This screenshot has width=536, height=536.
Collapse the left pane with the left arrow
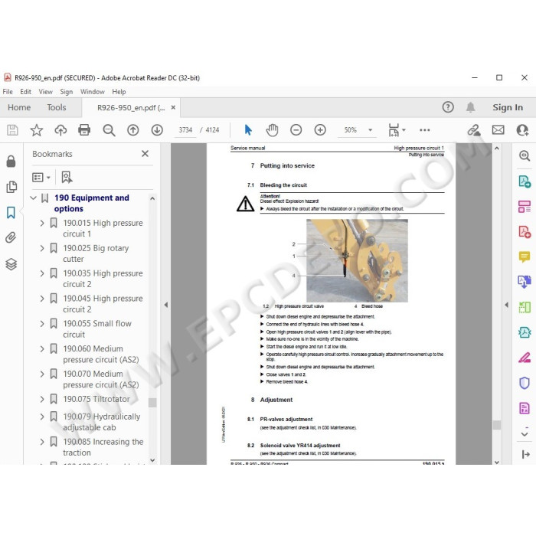(166, 305)
